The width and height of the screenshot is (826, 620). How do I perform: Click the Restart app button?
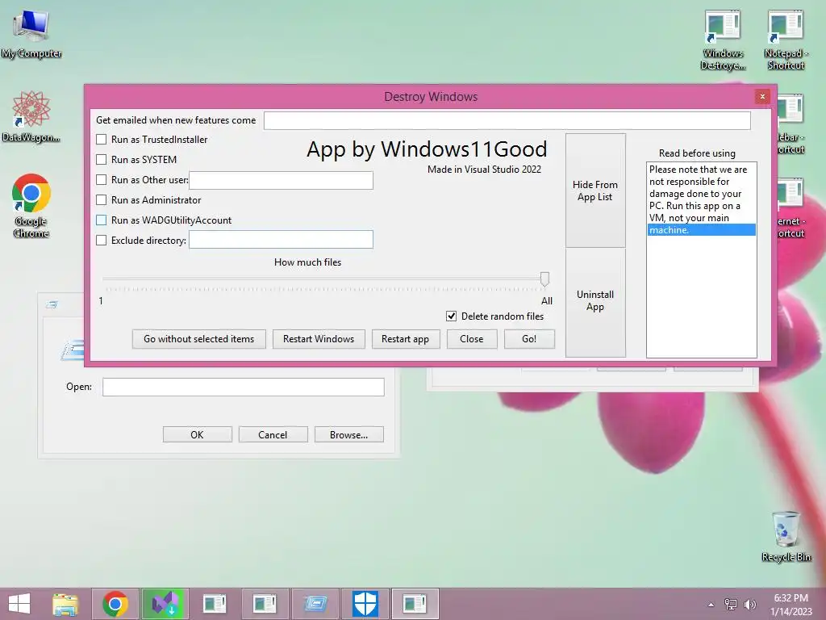pos(405,339)
